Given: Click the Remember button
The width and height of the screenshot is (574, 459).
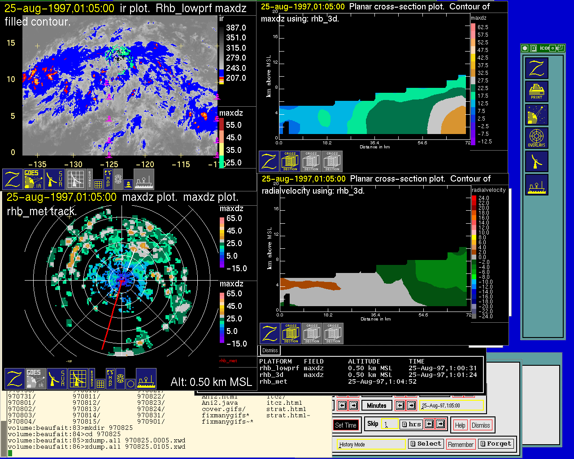Looking at the screenshot, I should (x=461, y=444).
